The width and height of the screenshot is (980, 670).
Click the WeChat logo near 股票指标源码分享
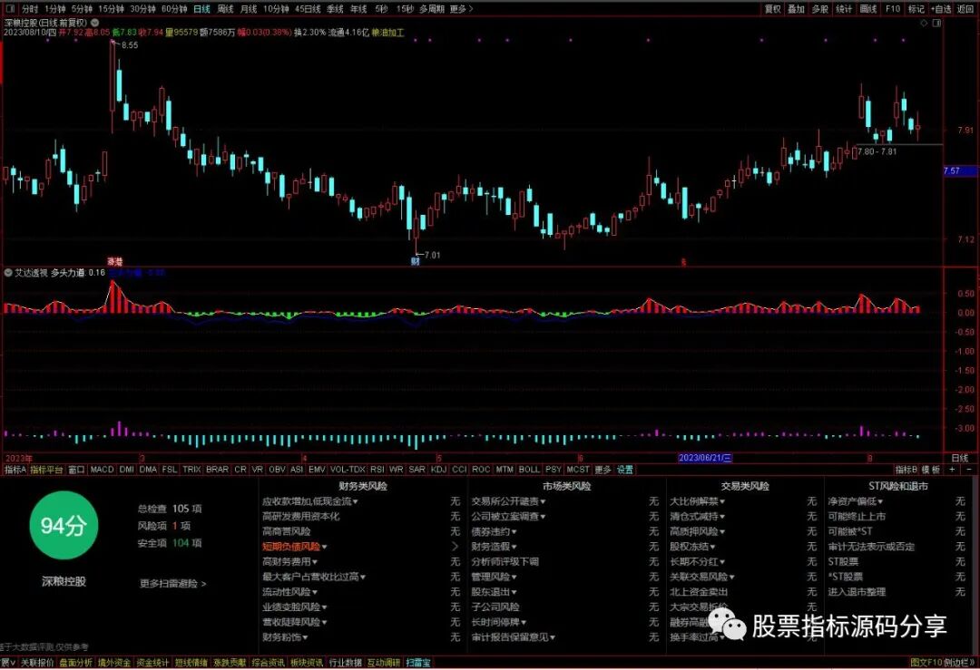click(x=726, y=624)
